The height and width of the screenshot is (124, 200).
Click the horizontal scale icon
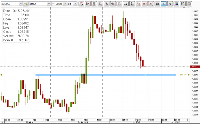(x=126, y=4)
